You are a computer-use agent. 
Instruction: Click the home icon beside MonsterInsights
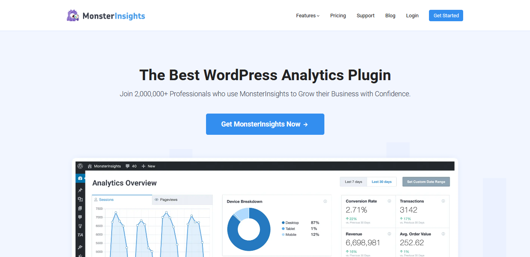point(90,166)
